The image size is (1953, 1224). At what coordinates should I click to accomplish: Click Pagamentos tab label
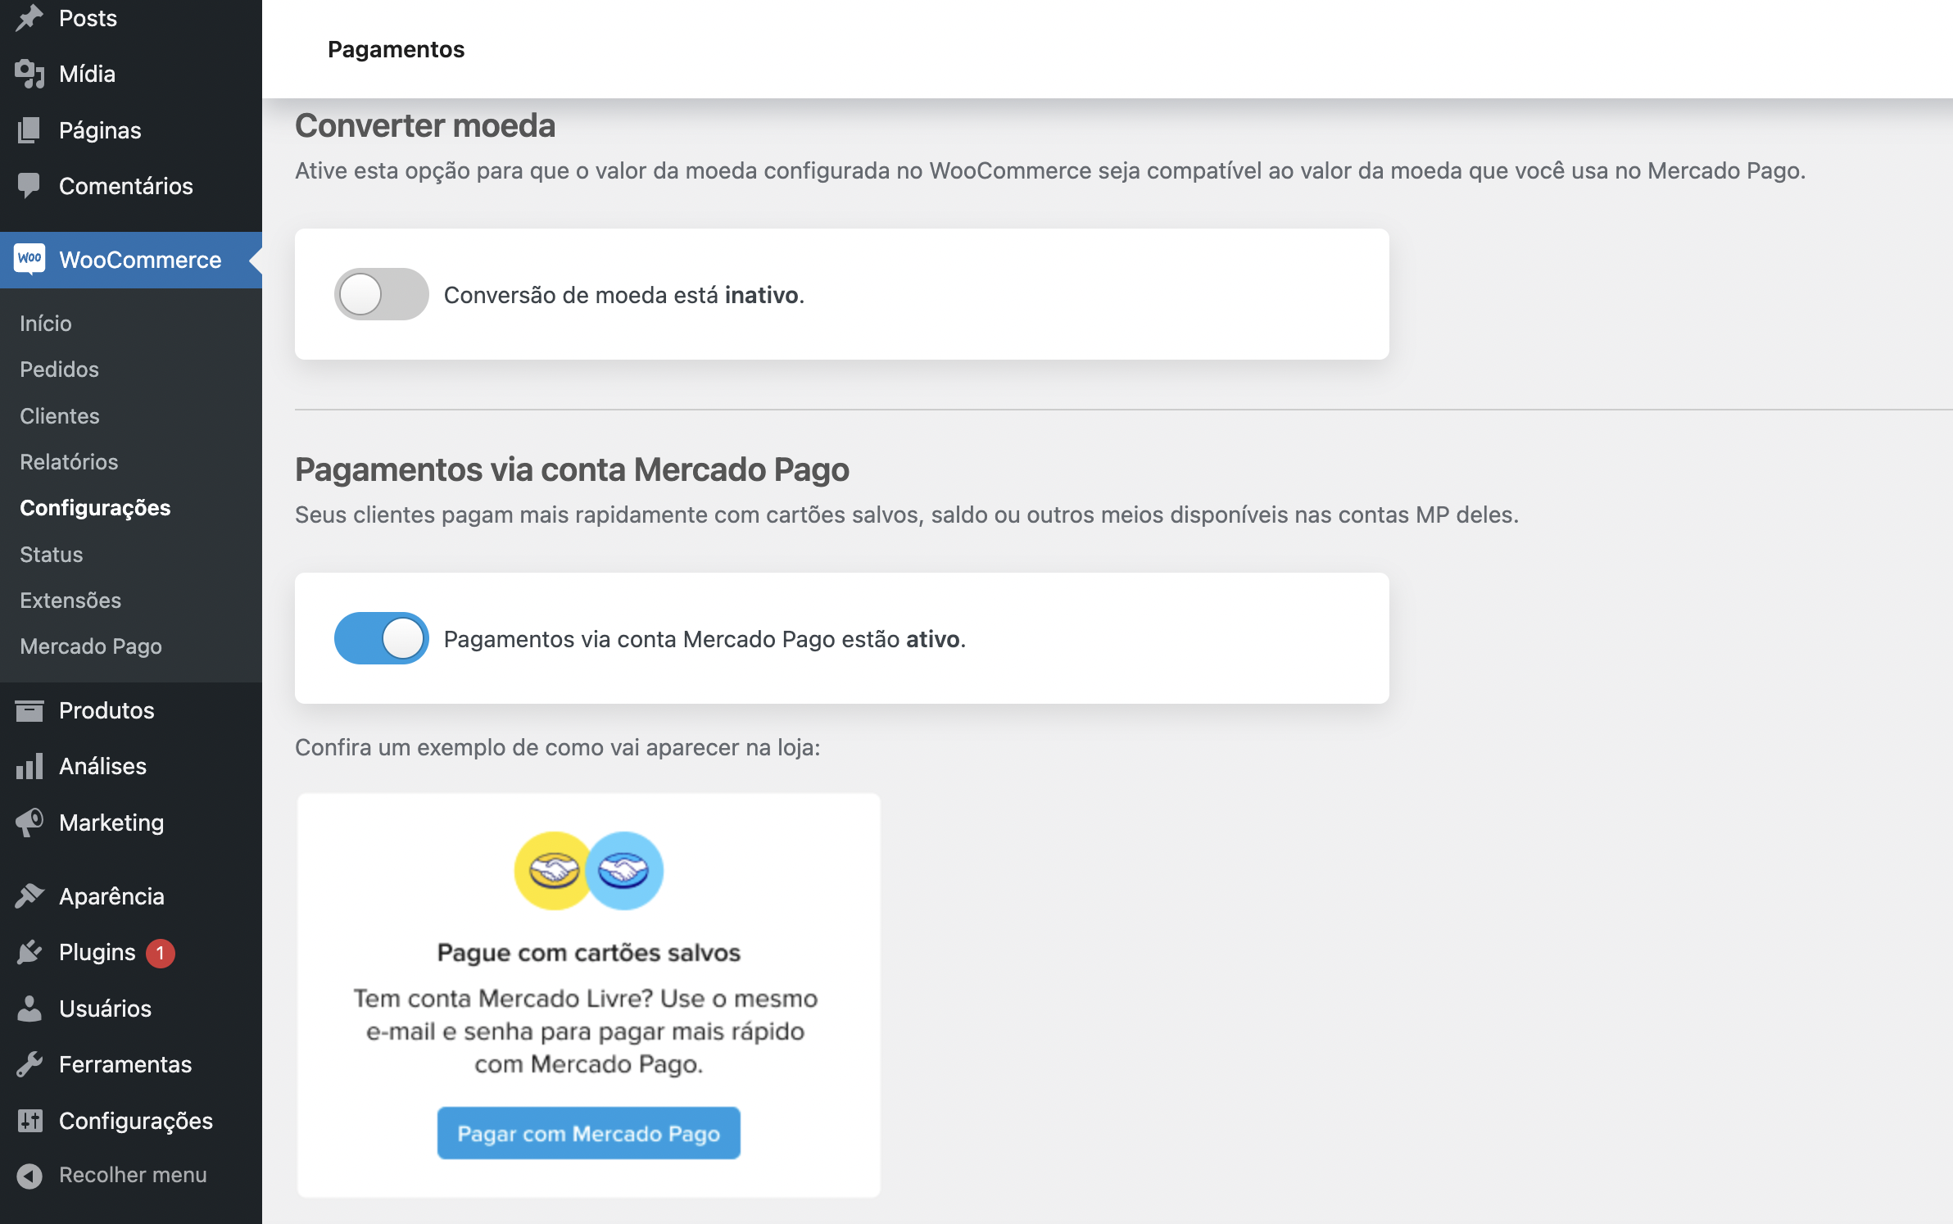395,49
